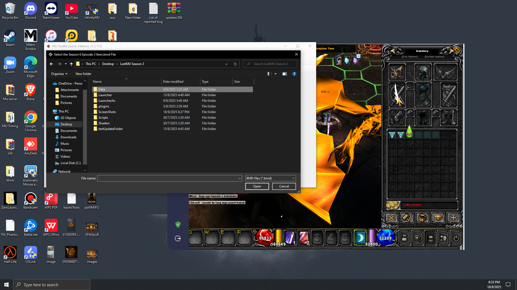The image size is (517, 290).
Task: Click the game inventory close X icon
Action: click(457, 50)
